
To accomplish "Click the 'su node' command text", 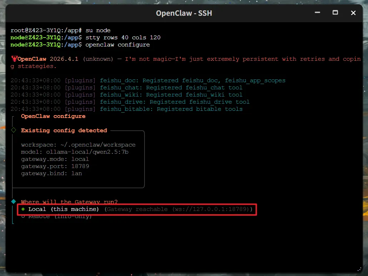I will (98, 30).
